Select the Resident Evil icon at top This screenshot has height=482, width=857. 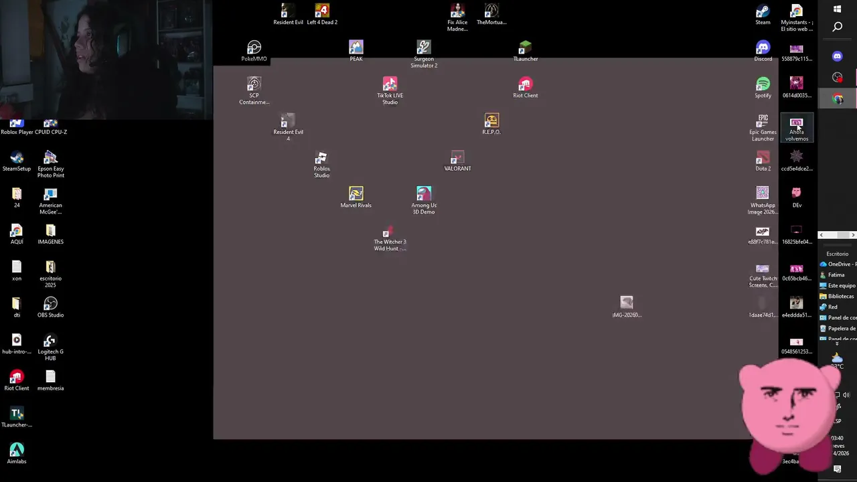(x=288, y=15)
